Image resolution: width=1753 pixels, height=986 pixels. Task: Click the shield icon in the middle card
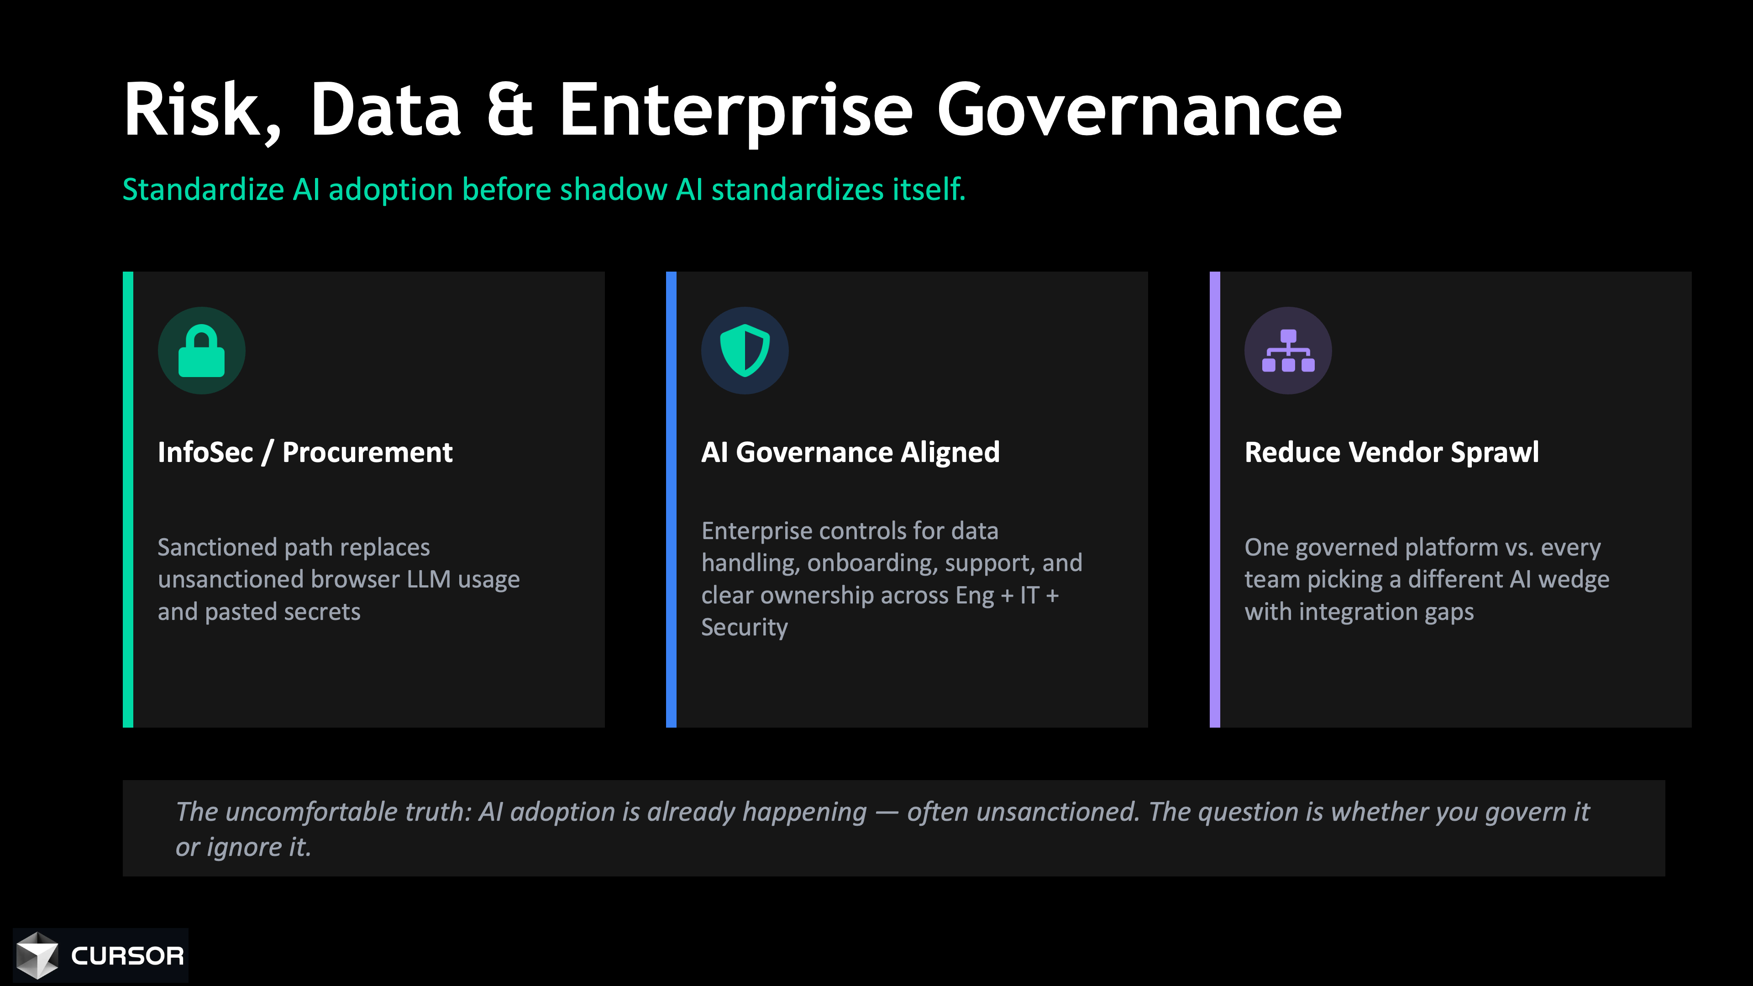(x=745, y=351)
